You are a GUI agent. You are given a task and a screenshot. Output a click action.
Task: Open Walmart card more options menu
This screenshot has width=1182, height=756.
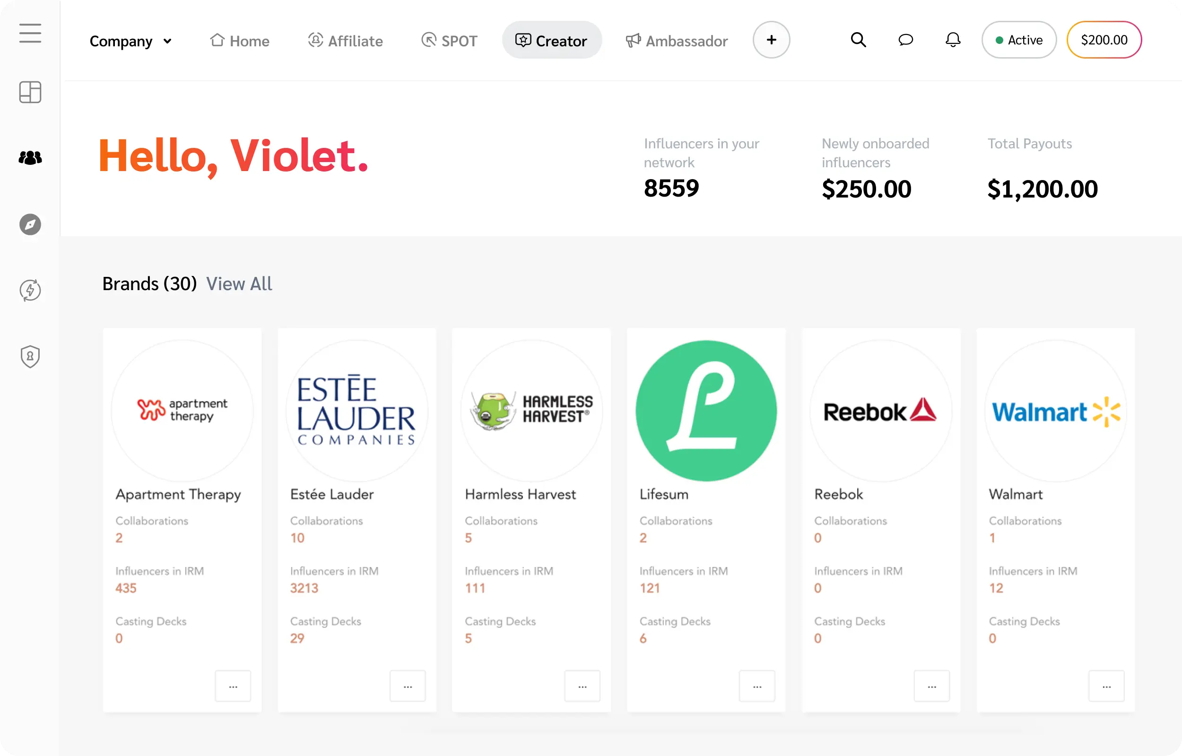click(x=1106, y=686)
